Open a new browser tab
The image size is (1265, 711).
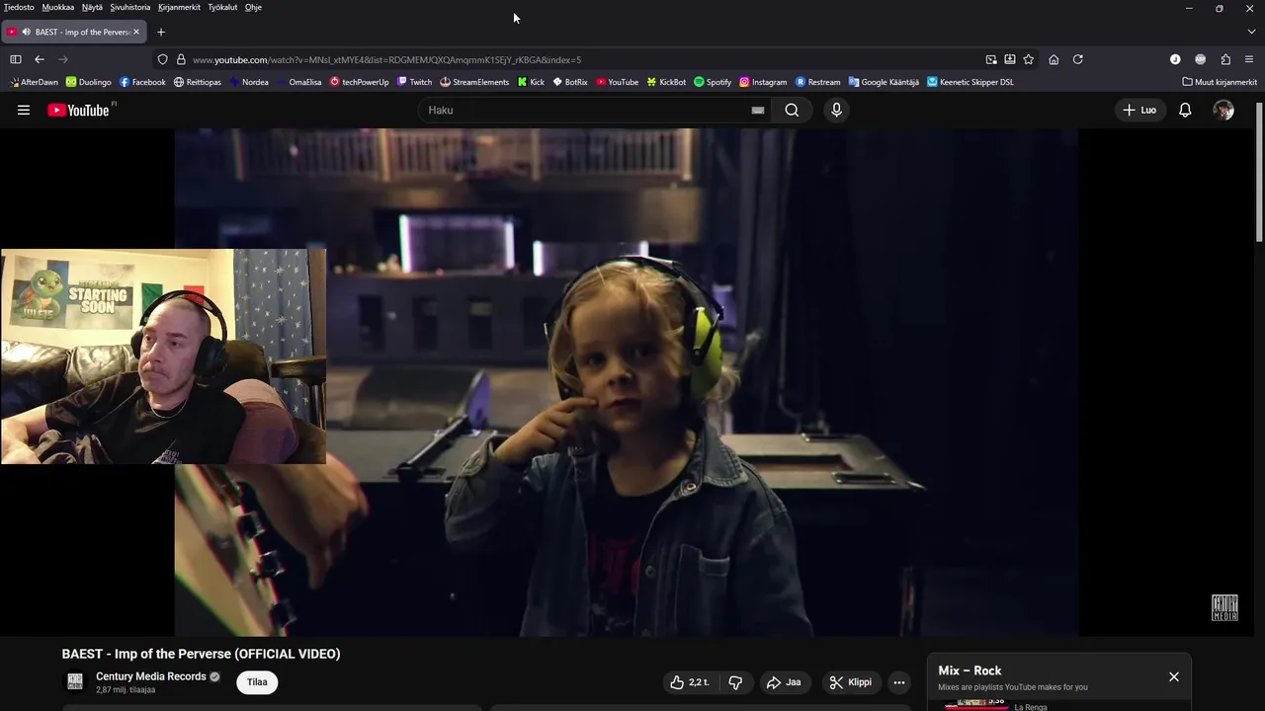[x=161, y=32]
